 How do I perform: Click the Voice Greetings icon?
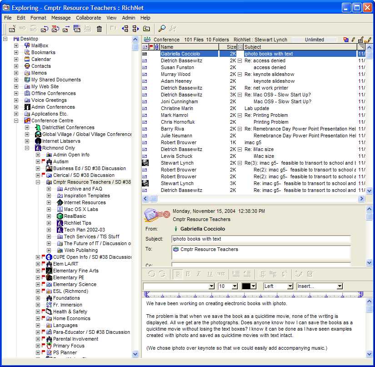click(x=27, y=100)
